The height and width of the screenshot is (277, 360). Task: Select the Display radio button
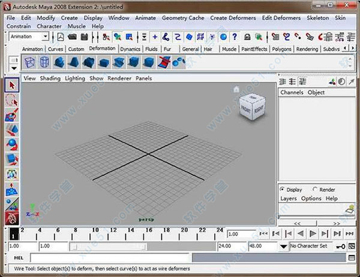click(x=282, y=189)
